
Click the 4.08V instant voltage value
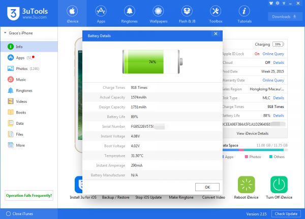point(135,136)
